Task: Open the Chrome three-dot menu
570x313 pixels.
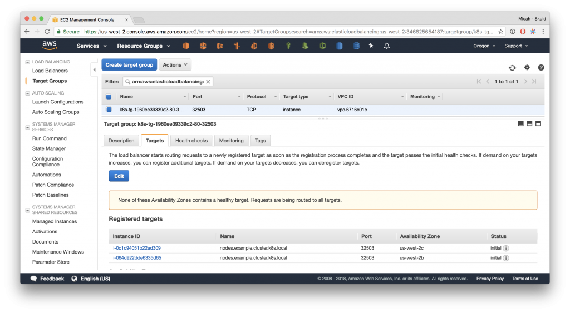Action: coord(543,32)
